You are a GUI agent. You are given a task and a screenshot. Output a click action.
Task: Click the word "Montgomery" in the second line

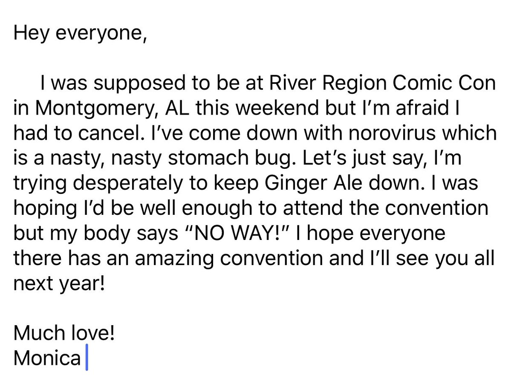[95, 108]
